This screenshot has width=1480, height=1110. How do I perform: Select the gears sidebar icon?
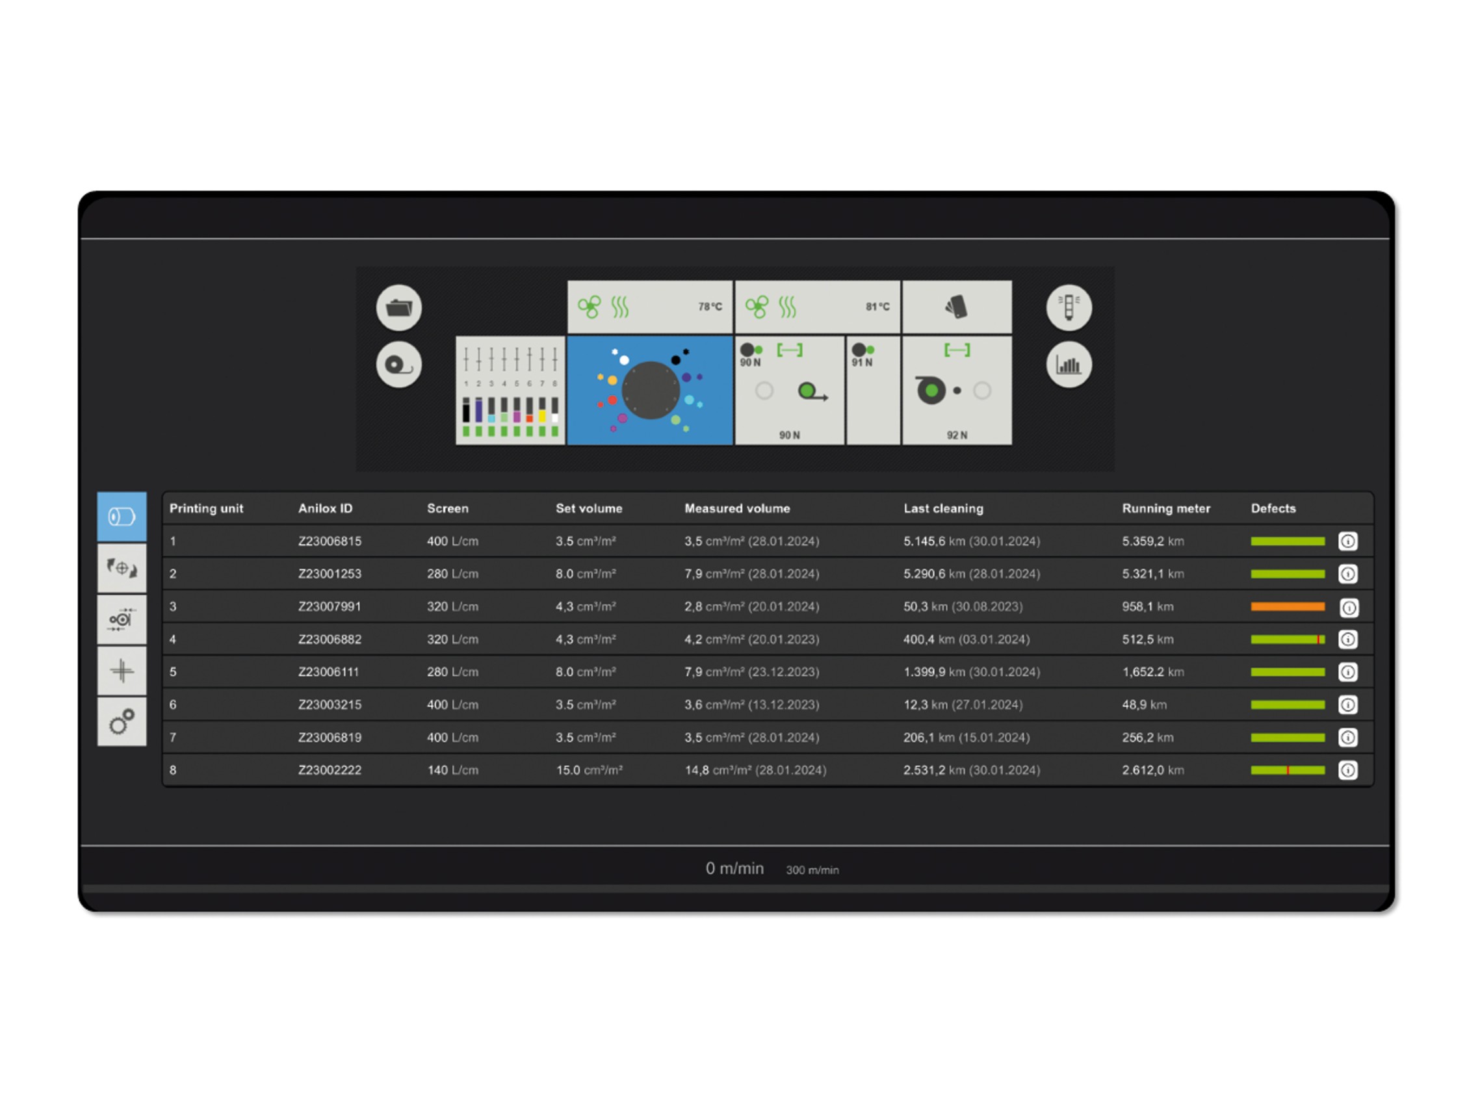(122, 722)
